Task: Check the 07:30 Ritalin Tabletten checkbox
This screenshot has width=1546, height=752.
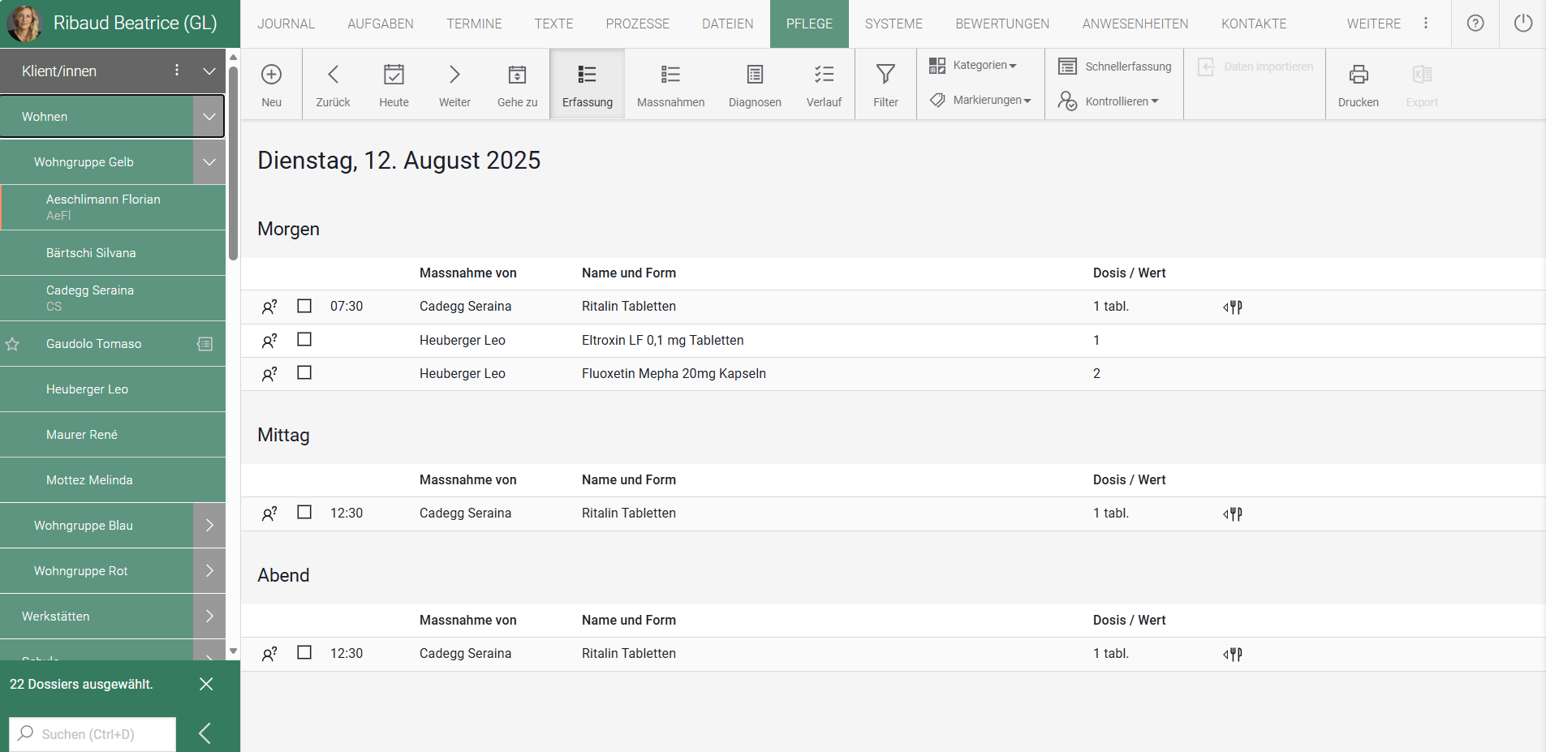Action: (x=304, y=306)
